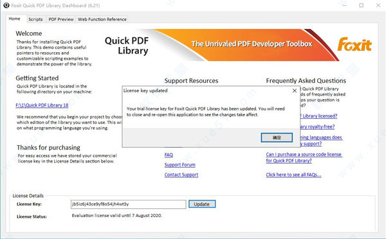Open the Scripts tab
The height and width of the screenshot is (239, 386).
35,19
